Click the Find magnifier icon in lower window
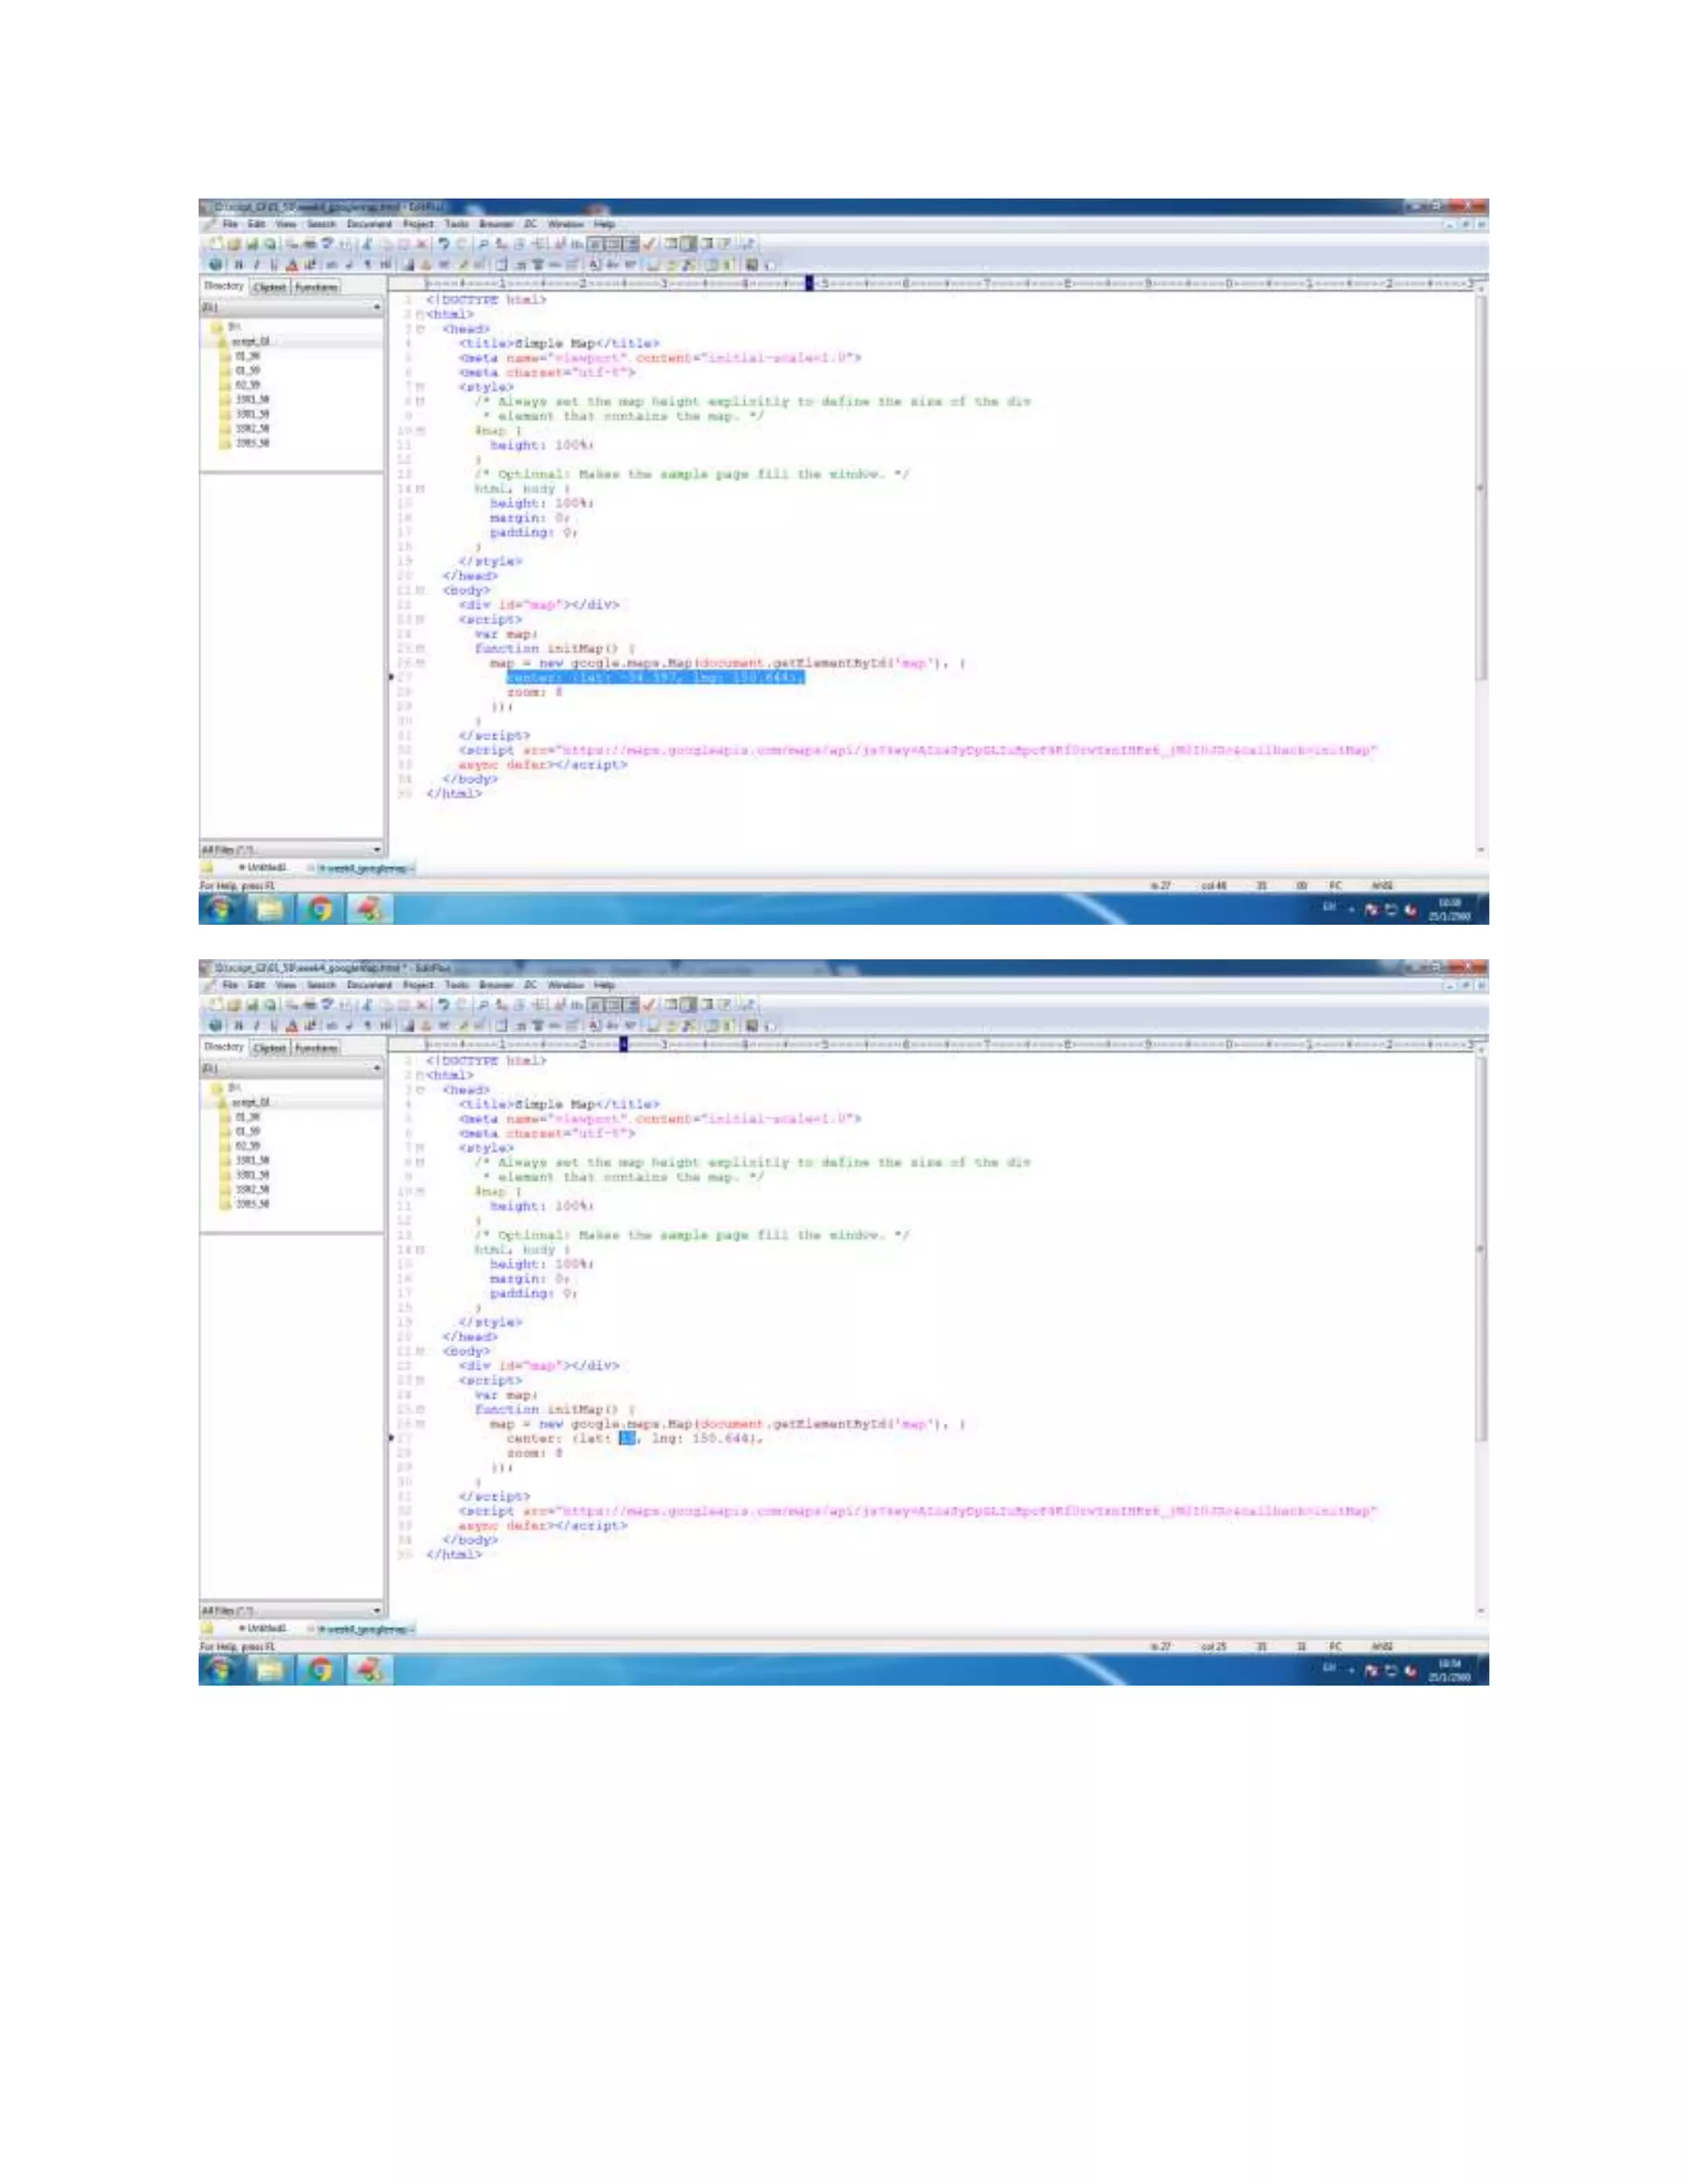The height and width of the screenshot is (2184, 1688). click(482, 1005)
